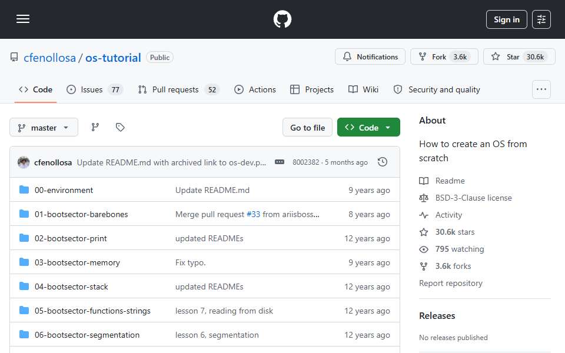Open commit 8002382
The height and width of the screenshot is (353, 565).
point(305,162)
